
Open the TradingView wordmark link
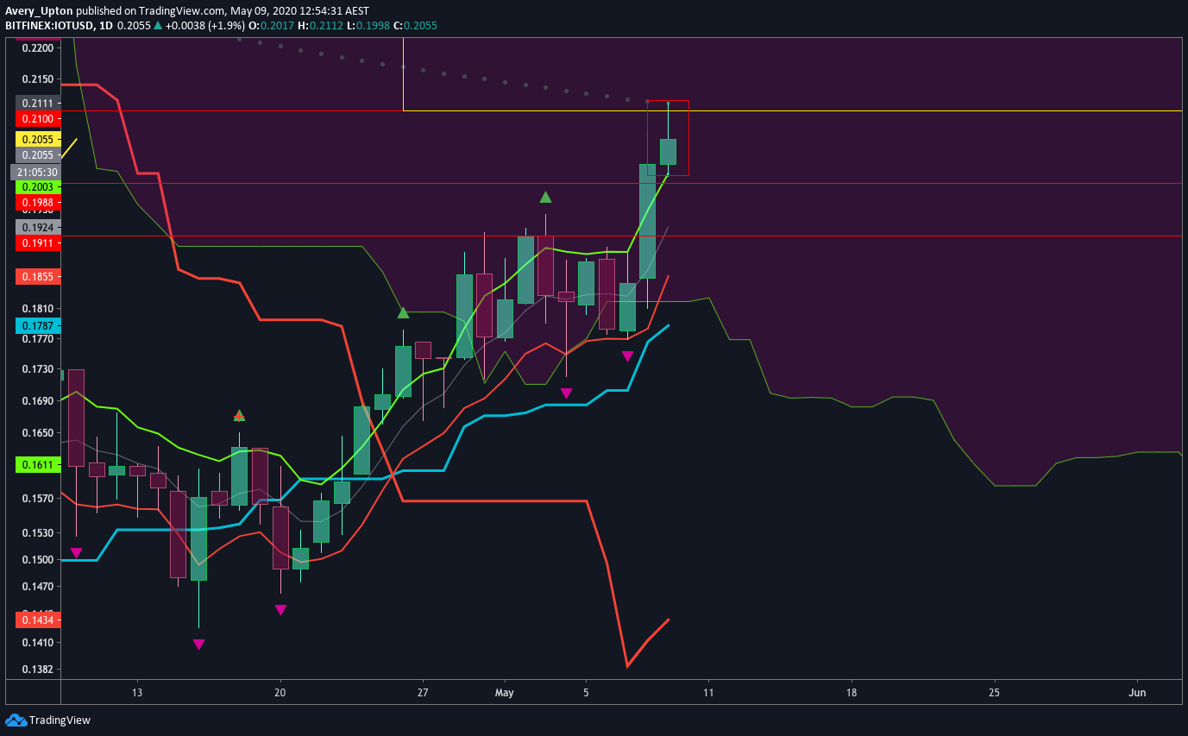pyautogui.click(x=60, y=720)
